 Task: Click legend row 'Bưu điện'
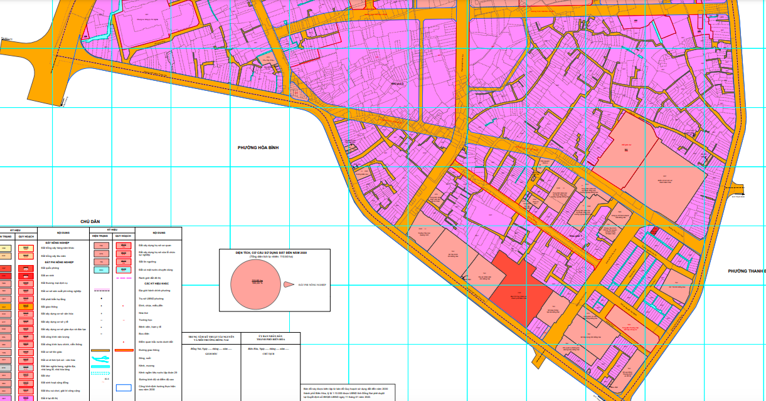click(x=144, y=333)
